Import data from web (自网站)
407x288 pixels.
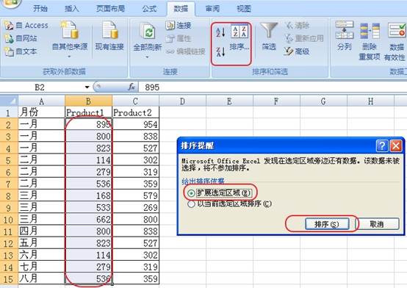coord(21,38)
